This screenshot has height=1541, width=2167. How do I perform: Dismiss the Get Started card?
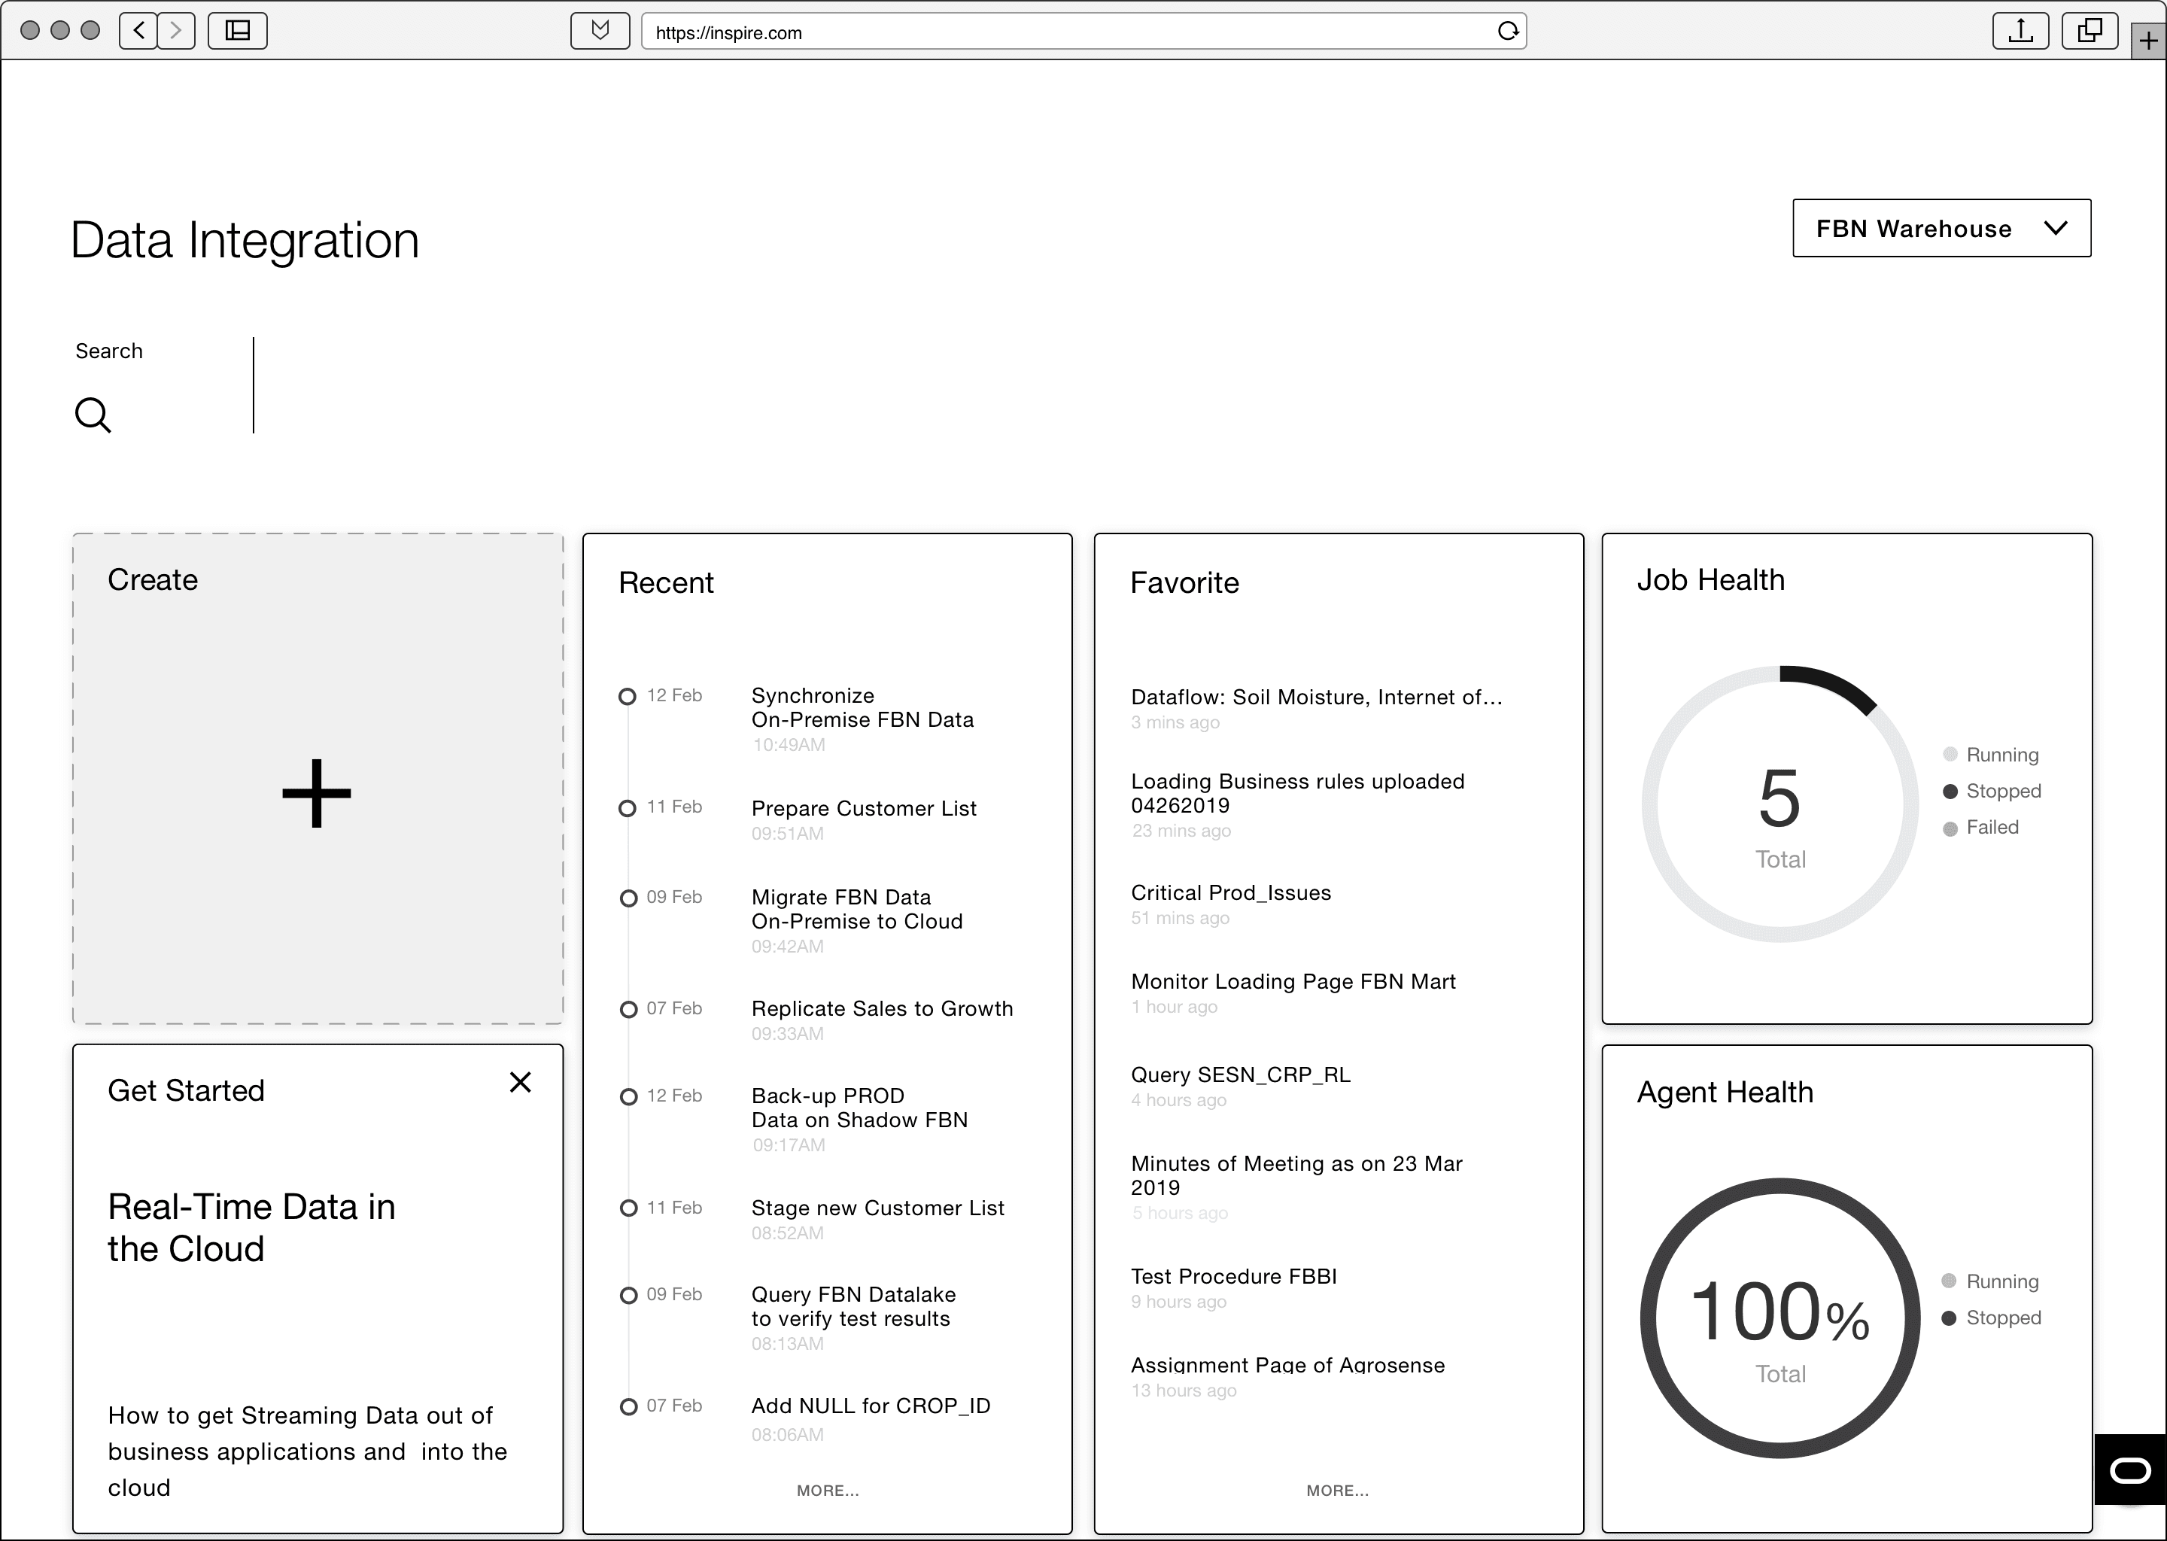click(x=521, y=1082)
